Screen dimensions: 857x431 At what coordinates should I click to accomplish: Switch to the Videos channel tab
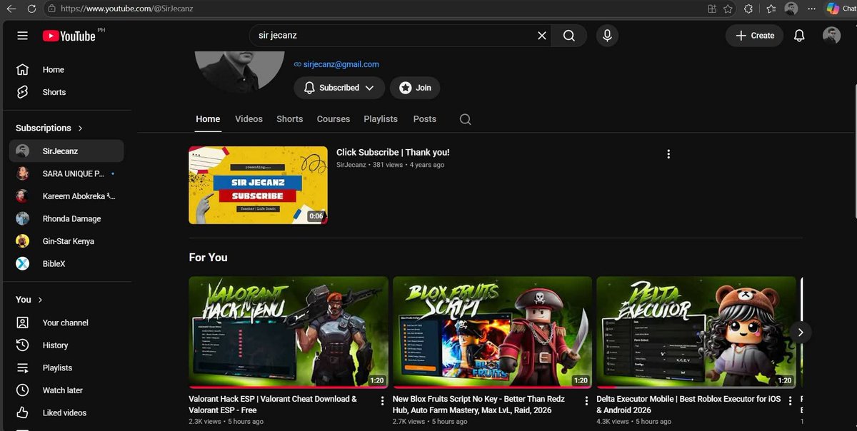249,119
